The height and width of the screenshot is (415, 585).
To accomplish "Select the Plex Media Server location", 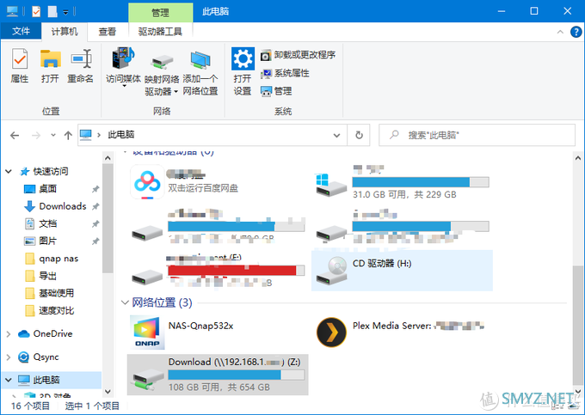I will (400, 332).
